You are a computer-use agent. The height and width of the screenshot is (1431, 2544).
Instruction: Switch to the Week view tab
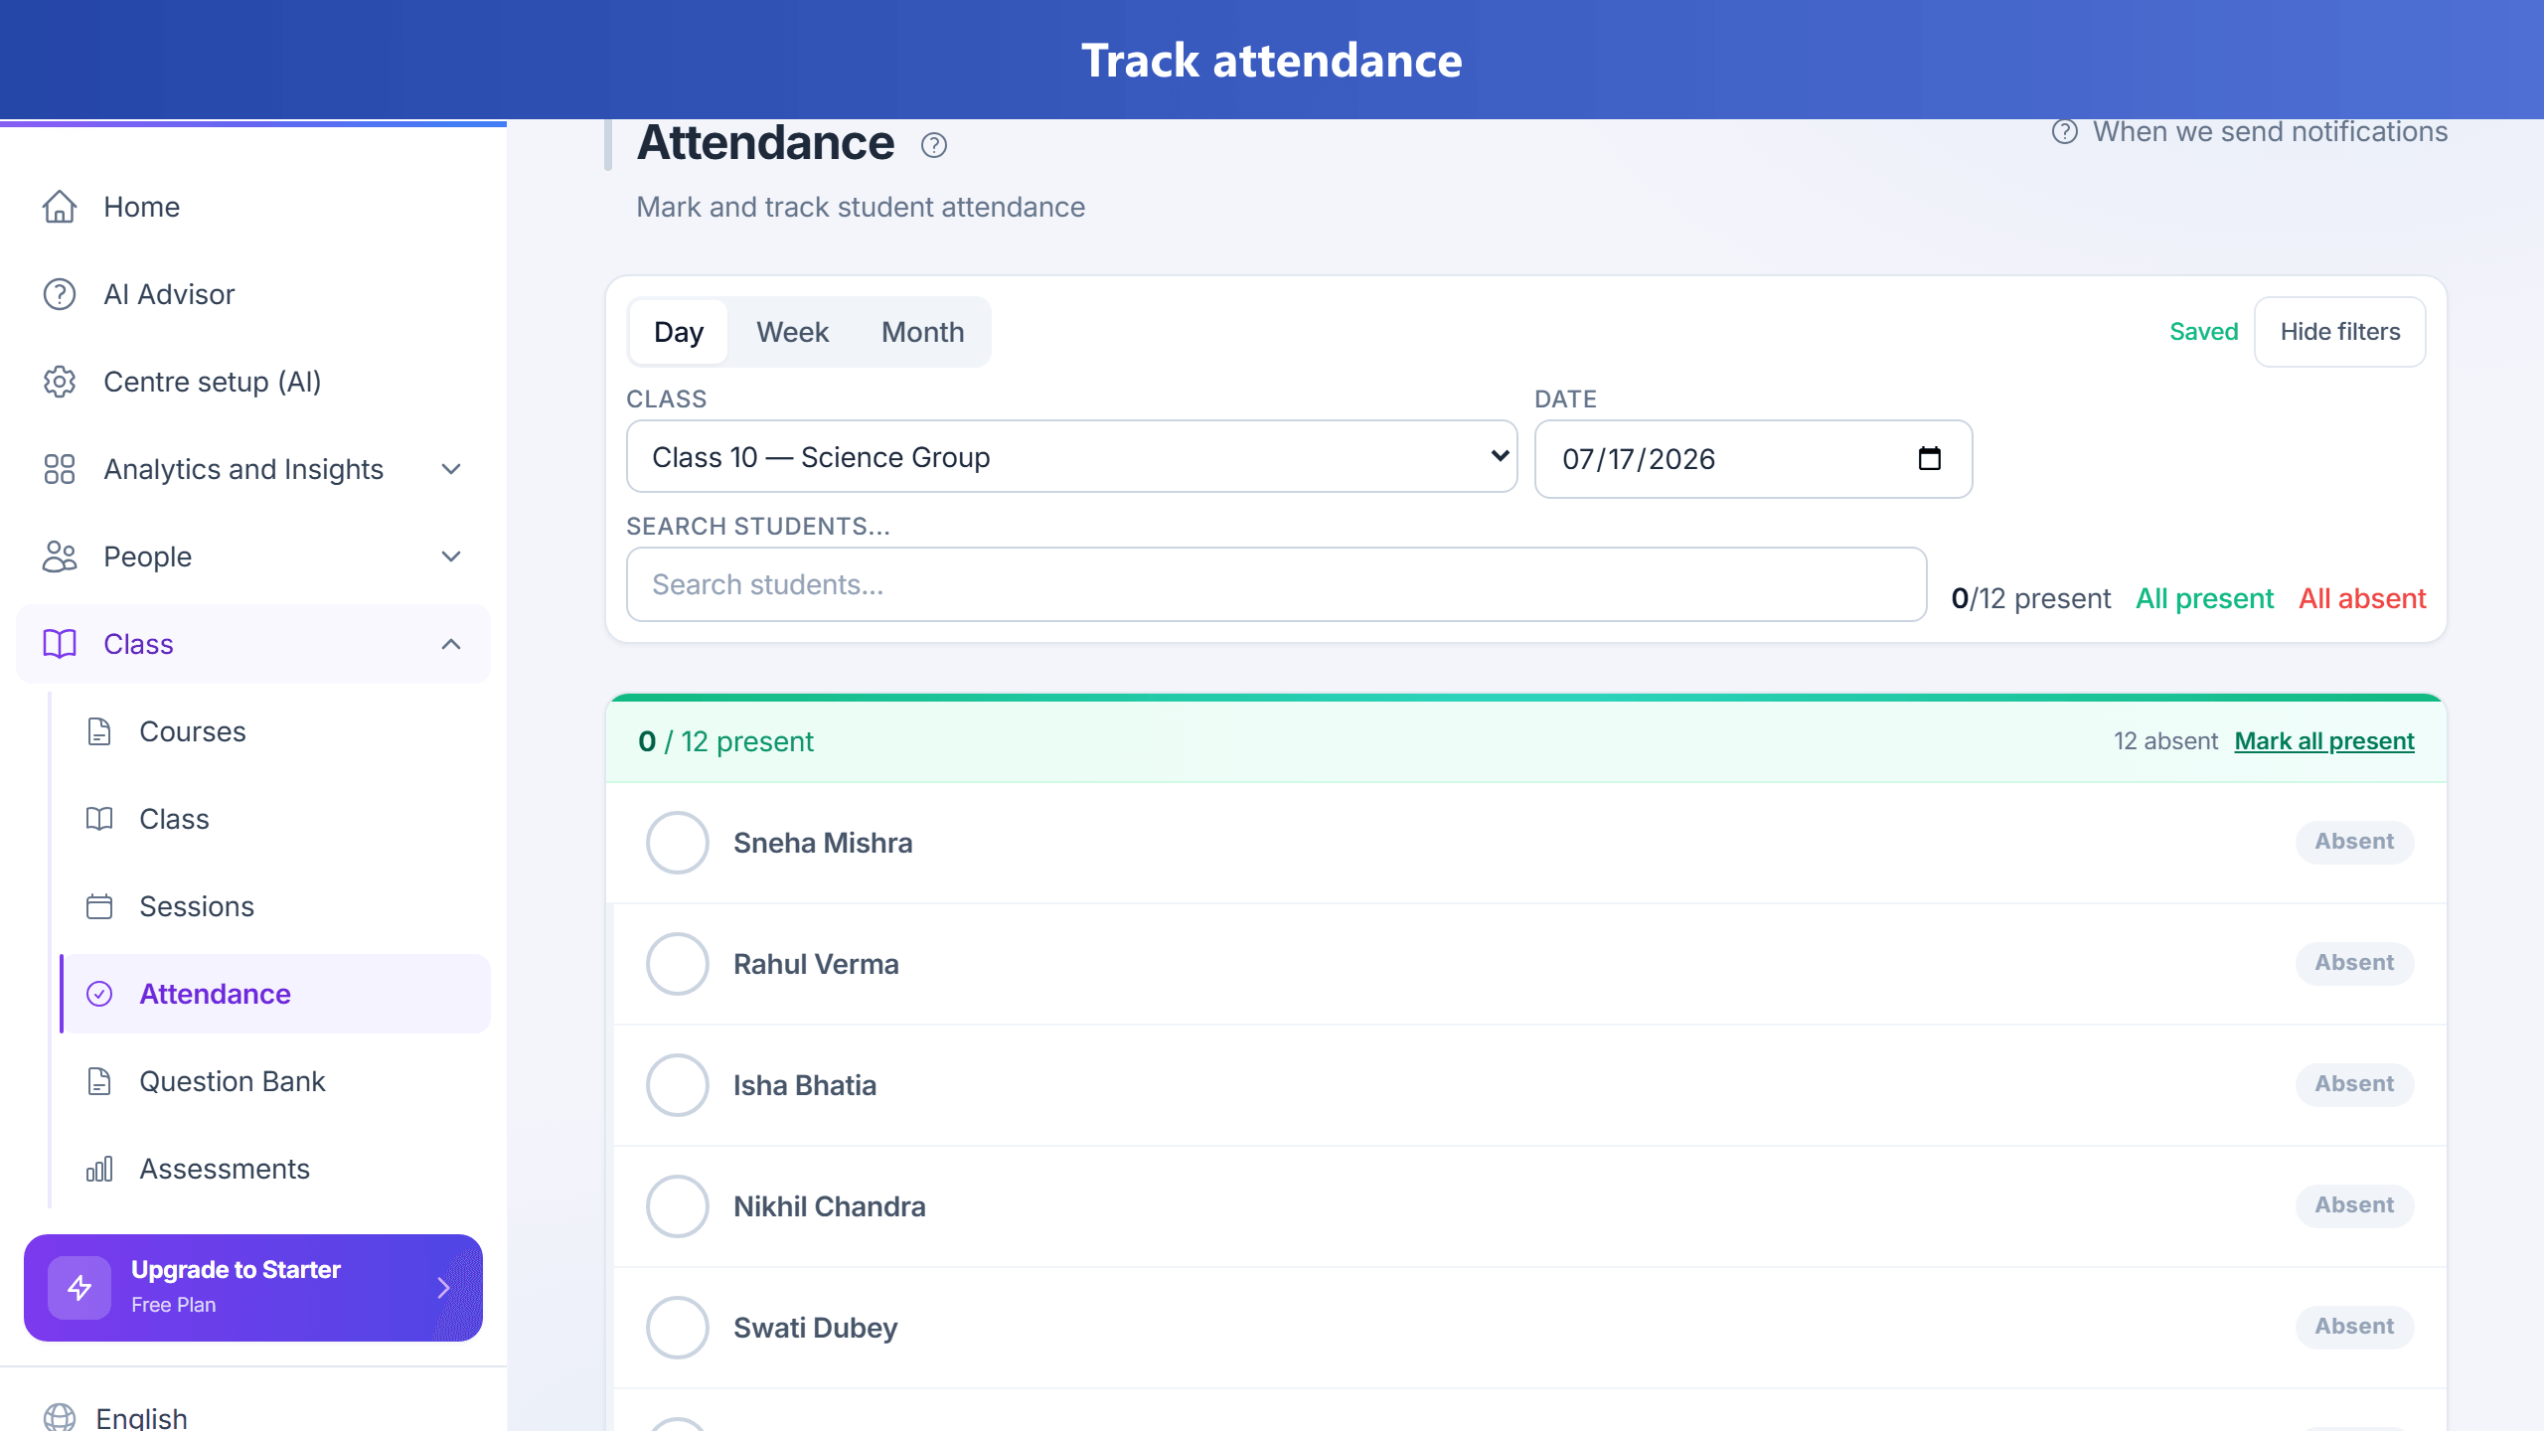[792, 332]
